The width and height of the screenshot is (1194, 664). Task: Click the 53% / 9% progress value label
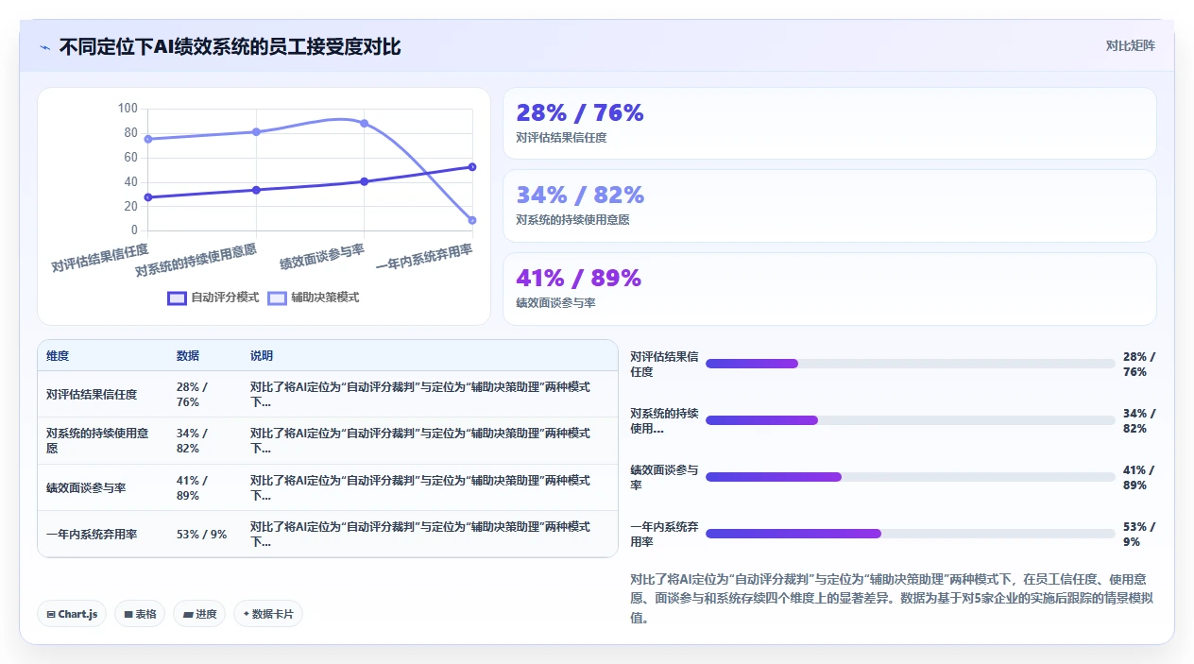(1139, 534)
